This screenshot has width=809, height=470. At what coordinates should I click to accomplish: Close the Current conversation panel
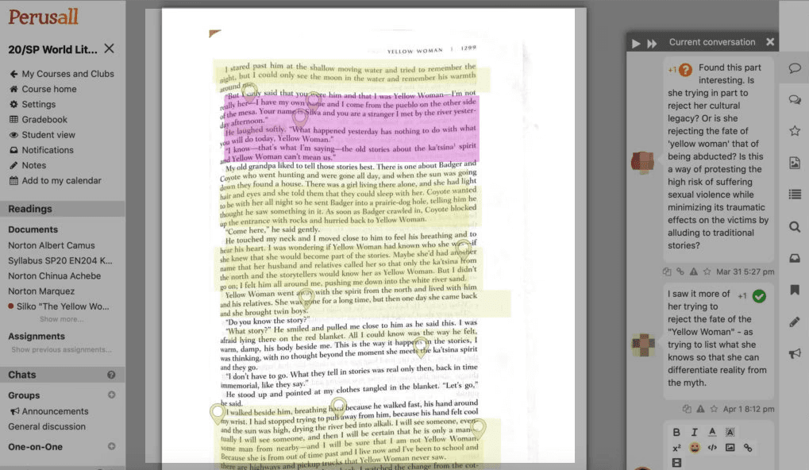pyautogui.click(x=770, y=42)
